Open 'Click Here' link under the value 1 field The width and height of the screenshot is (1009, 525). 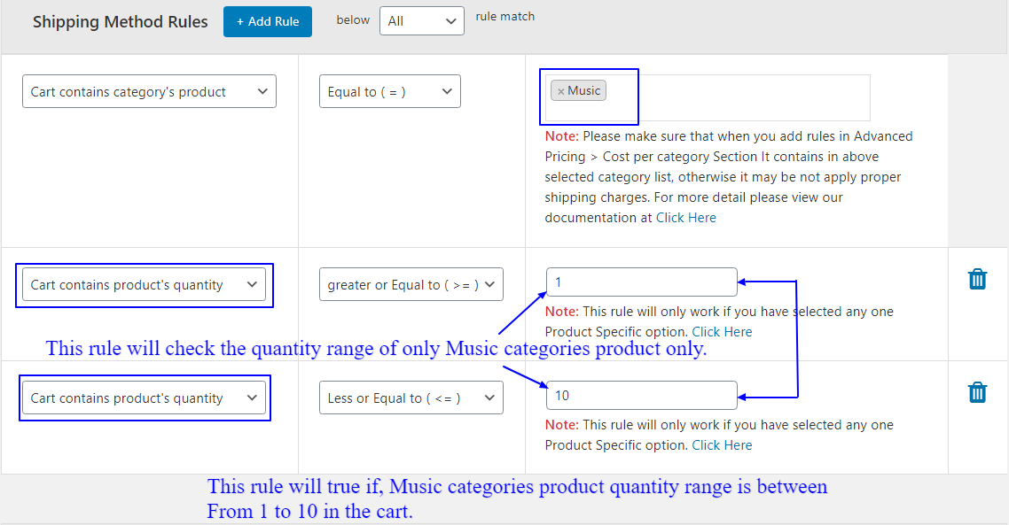pos(722,332)
